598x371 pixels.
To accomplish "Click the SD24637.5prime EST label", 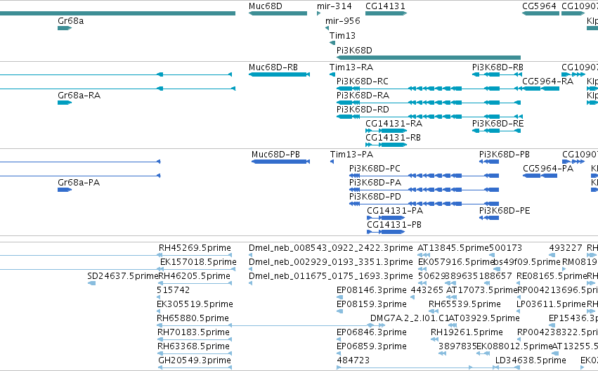I will (x=123, y=276).
